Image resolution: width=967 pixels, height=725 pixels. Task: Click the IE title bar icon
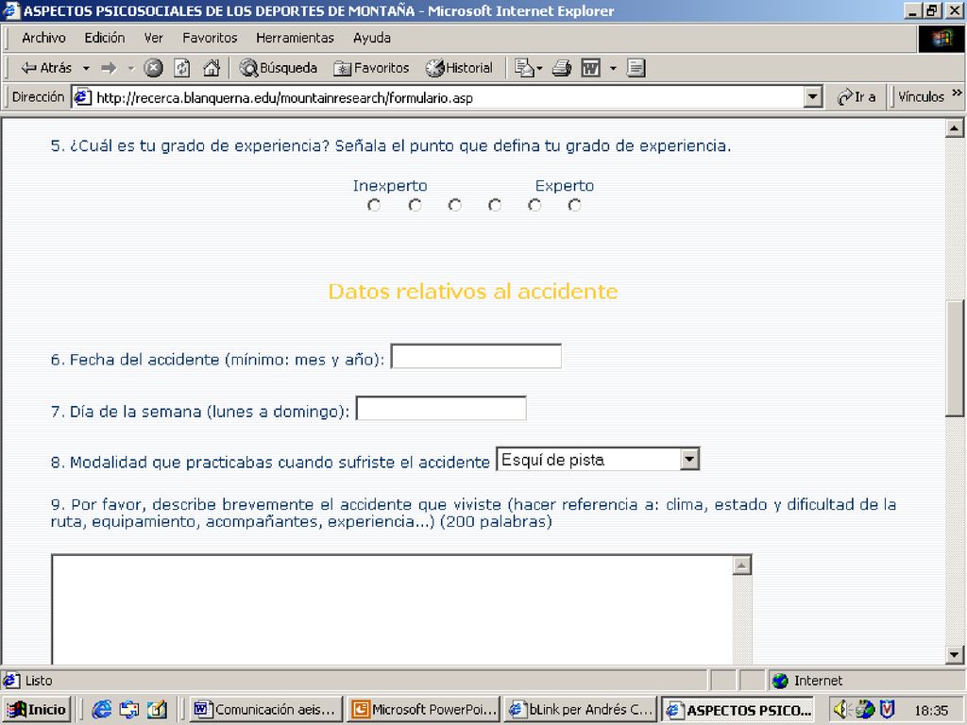coord(11,10)
